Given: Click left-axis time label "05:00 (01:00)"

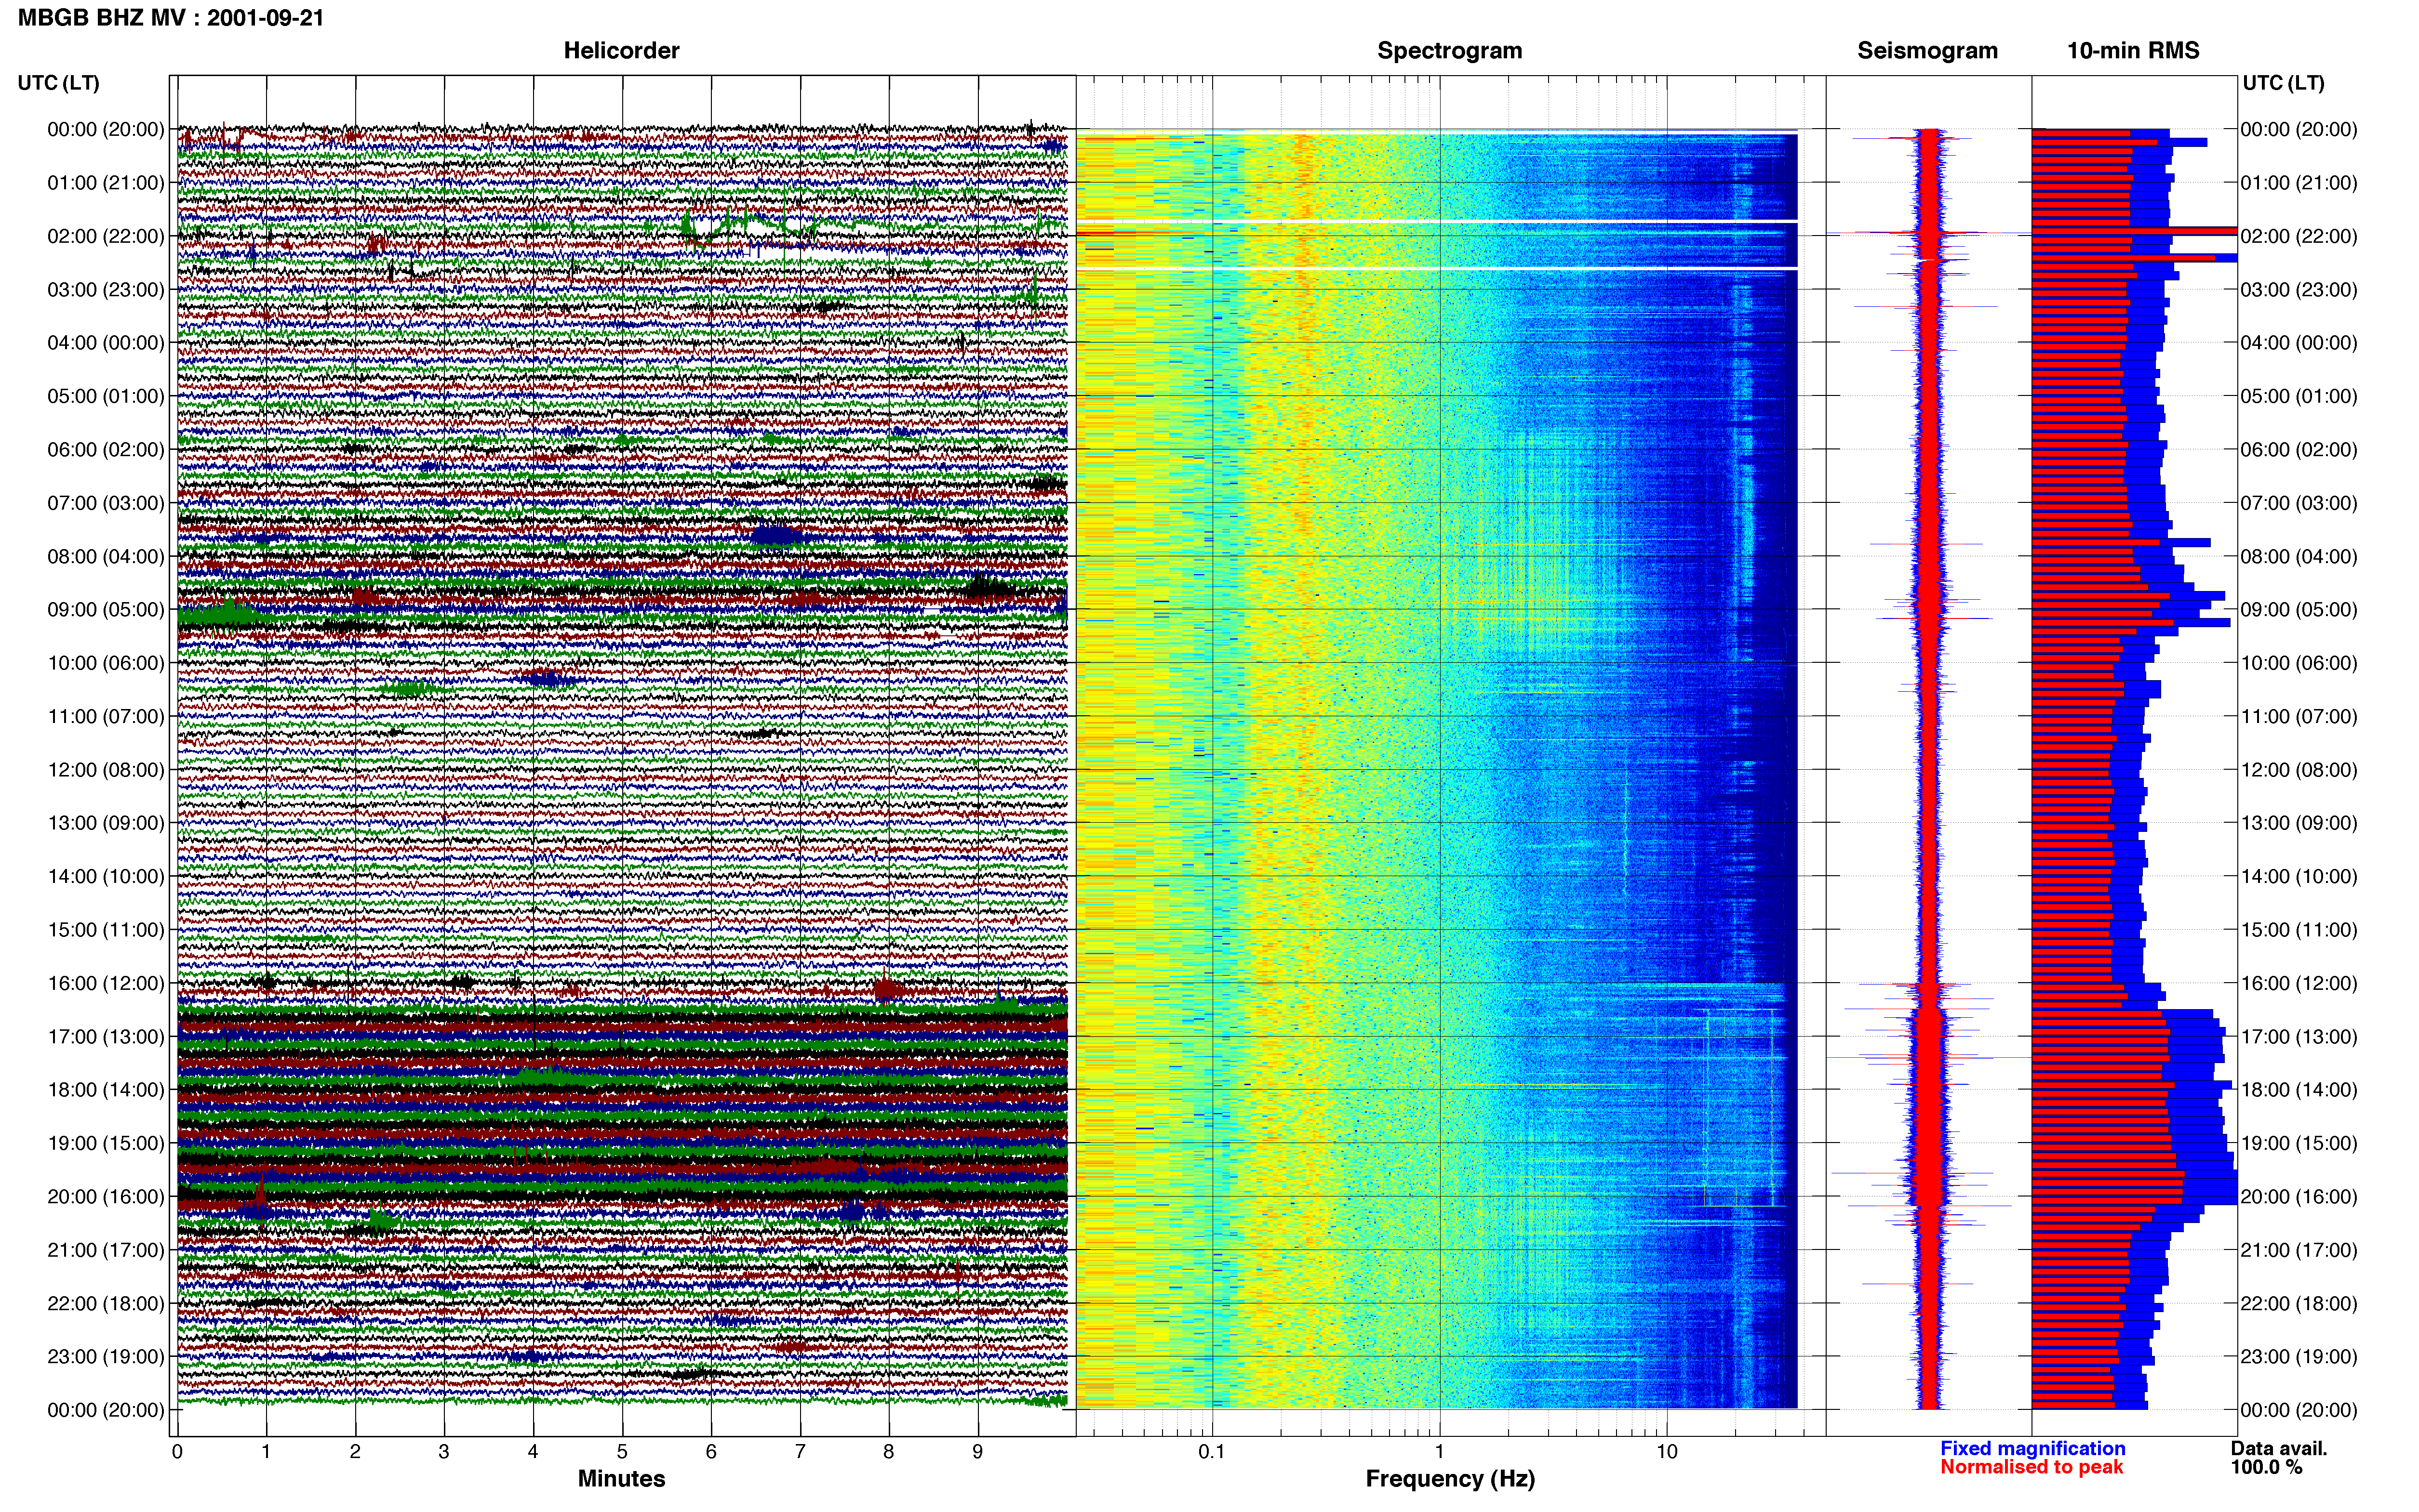Looking at the screenshot, I should point(106,396).
